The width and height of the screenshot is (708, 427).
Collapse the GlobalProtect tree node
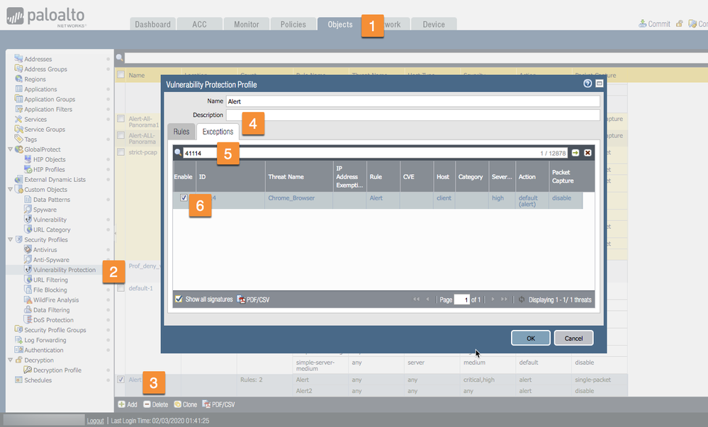coord(10,149)
